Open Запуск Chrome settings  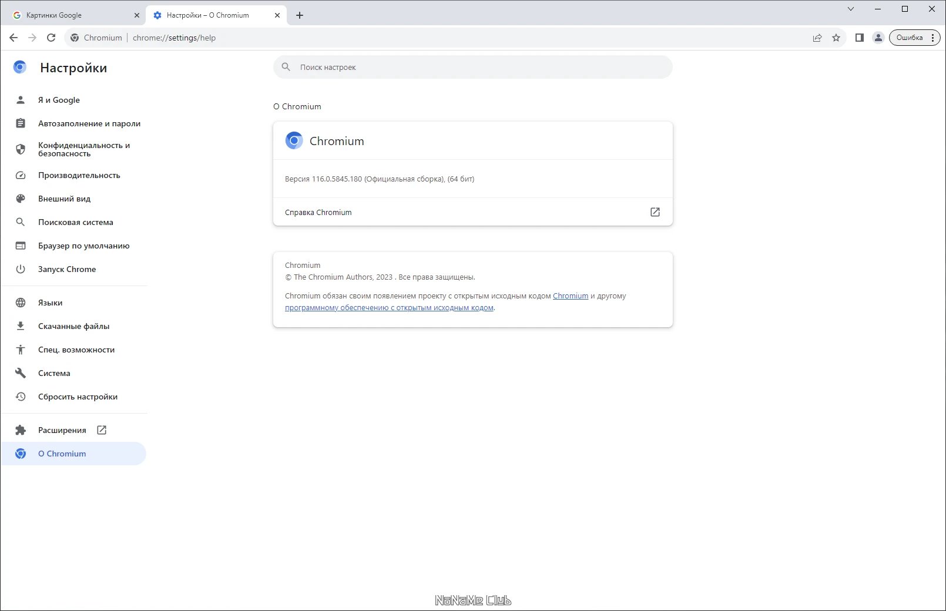pyautogui.click(x=73, y=269)
